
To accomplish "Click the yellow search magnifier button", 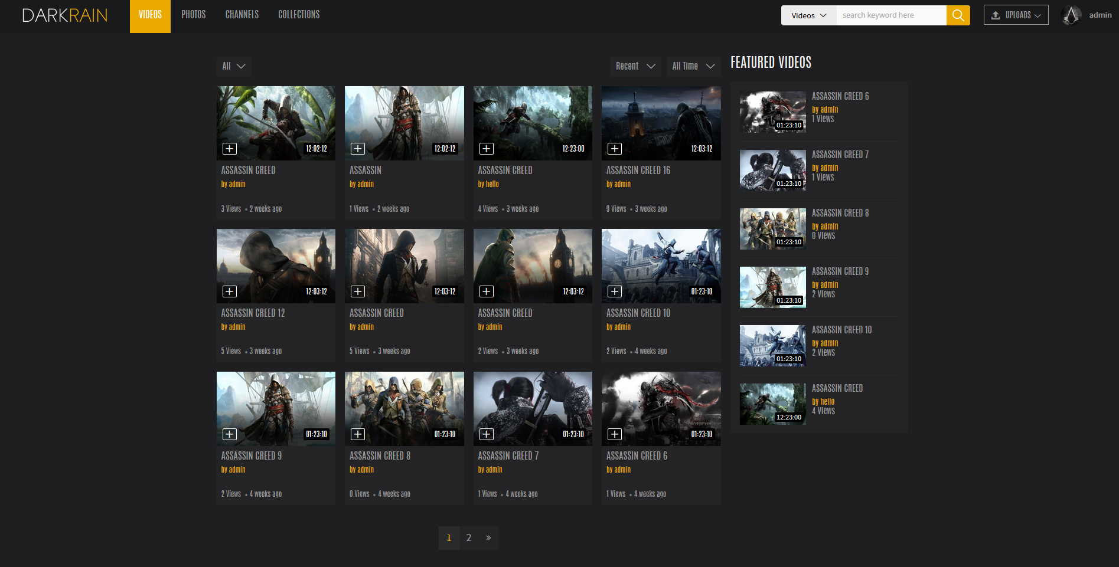I will [958, 15].
